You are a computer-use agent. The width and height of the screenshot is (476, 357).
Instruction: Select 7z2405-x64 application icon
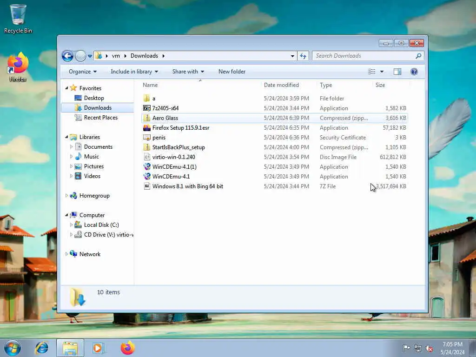point(146,108)
